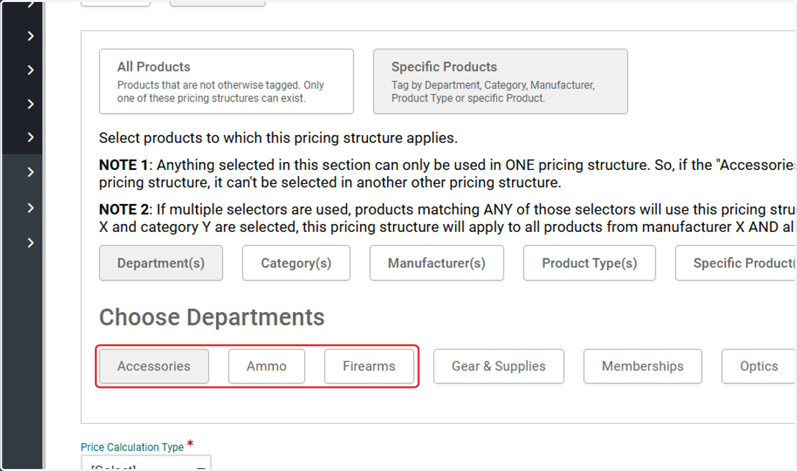Switch to the Specific Product(s) selector
The width and height of the screenshot is (797, 471).
(x=736, y=263)
